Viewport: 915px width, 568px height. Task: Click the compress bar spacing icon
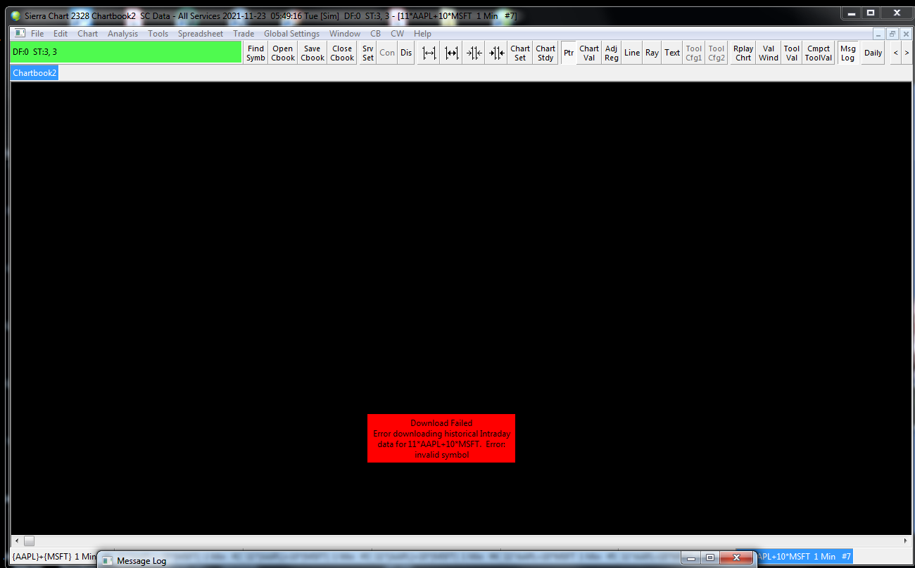coord(474,53)
